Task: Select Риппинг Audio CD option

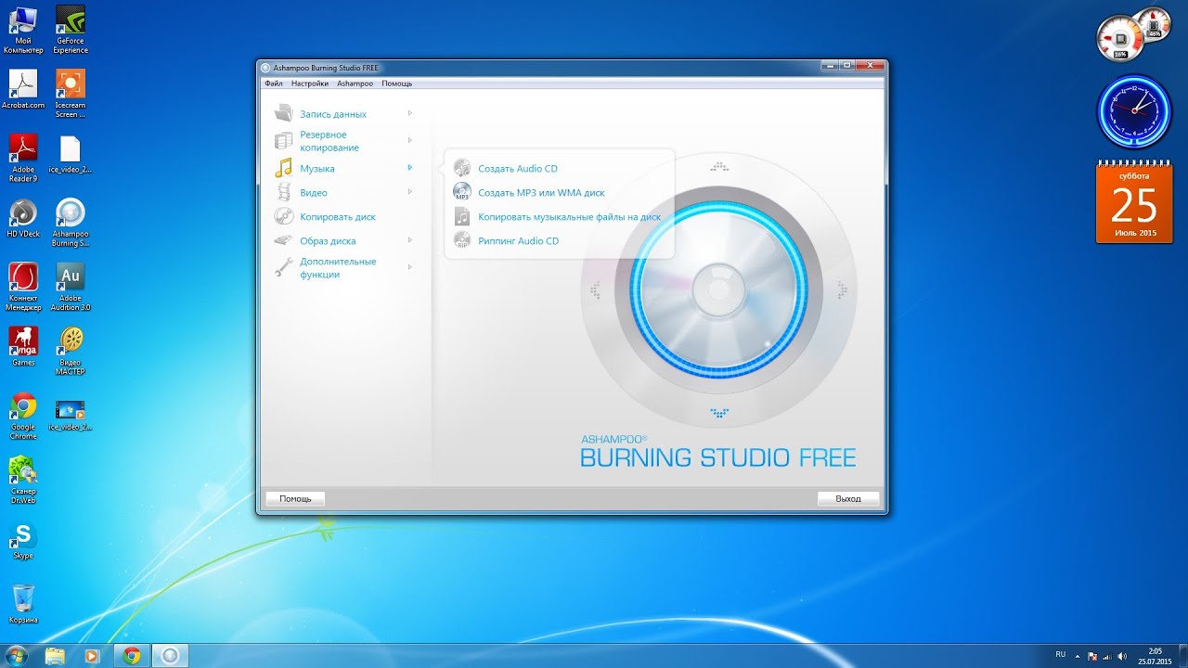Action: [x=518, y=241]
